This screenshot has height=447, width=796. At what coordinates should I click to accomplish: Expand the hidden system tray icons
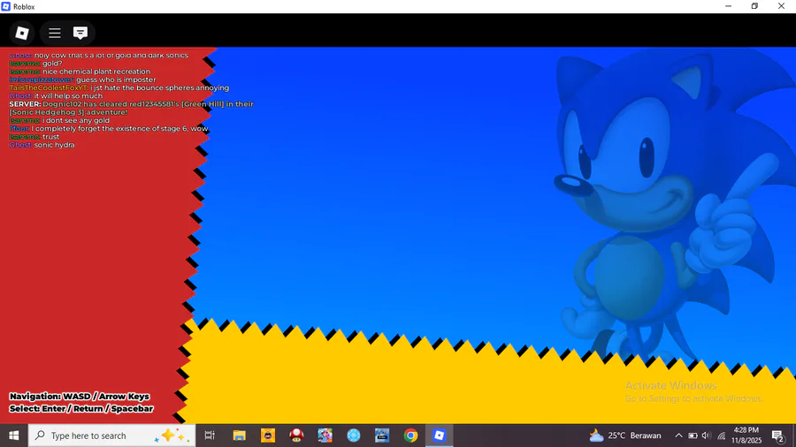click(678, 436)
